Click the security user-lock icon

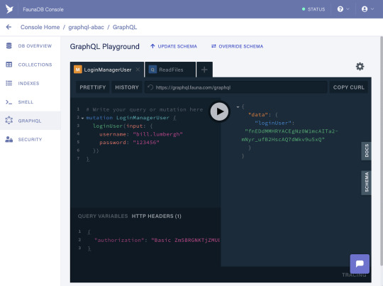(x=9, y=139)
